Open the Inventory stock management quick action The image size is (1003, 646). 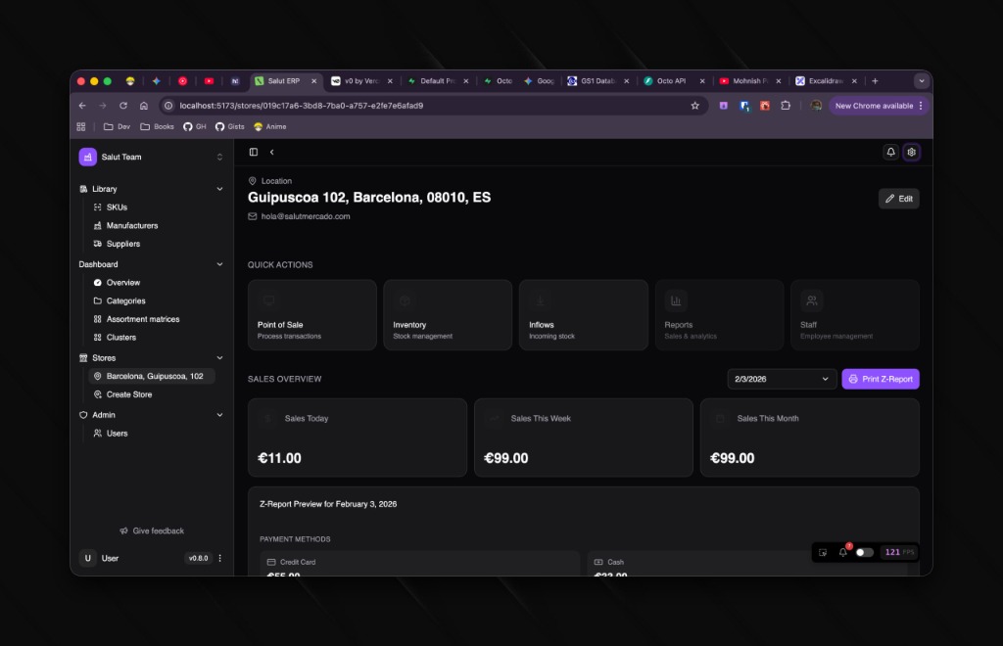(448, 314)
